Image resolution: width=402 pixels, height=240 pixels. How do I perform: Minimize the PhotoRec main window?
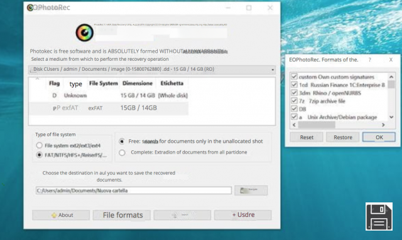pos(228,8)
